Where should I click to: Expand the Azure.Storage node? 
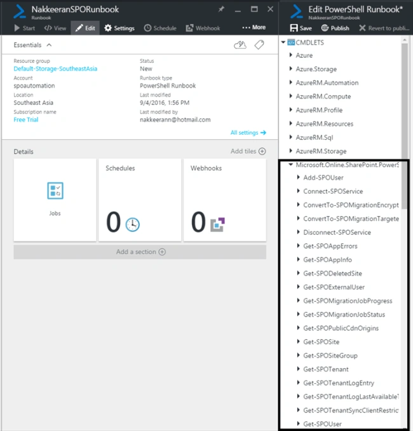(x=291, y=69)
